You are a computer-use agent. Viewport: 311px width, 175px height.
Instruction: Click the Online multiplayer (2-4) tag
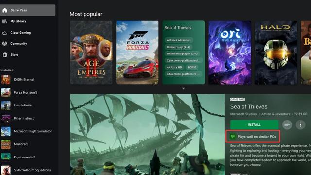click(182, 54)
